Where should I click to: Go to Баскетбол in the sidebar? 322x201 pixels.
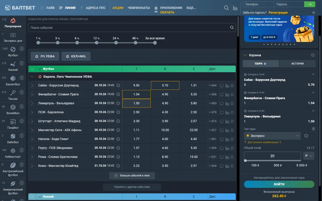pos(13,81)
